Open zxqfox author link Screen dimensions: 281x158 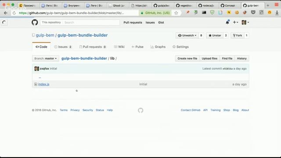[44, 68]
